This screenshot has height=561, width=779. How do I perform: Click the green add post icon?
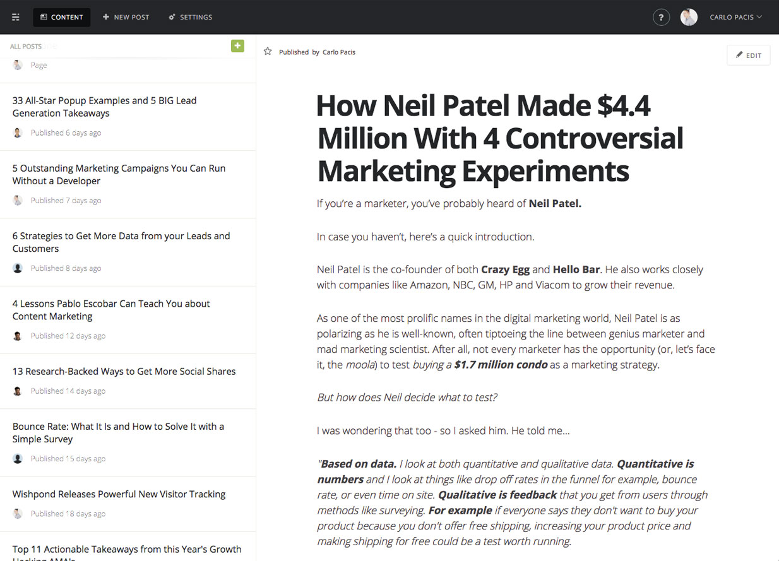tap(237, 45)
